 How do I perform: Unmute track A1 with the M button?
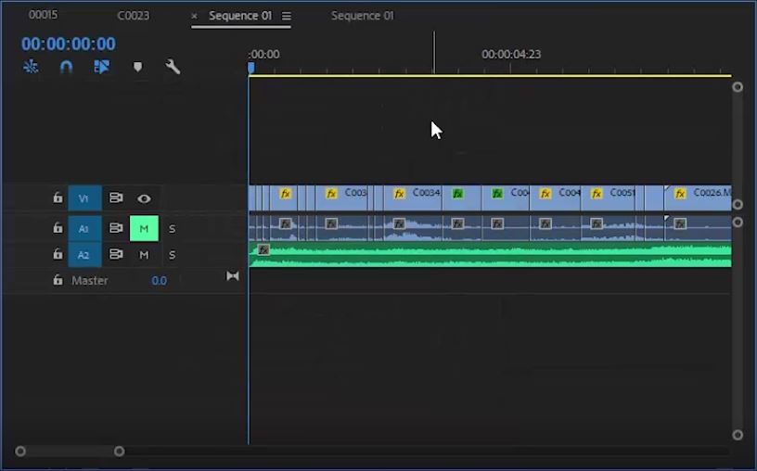(x=144, y=228)
